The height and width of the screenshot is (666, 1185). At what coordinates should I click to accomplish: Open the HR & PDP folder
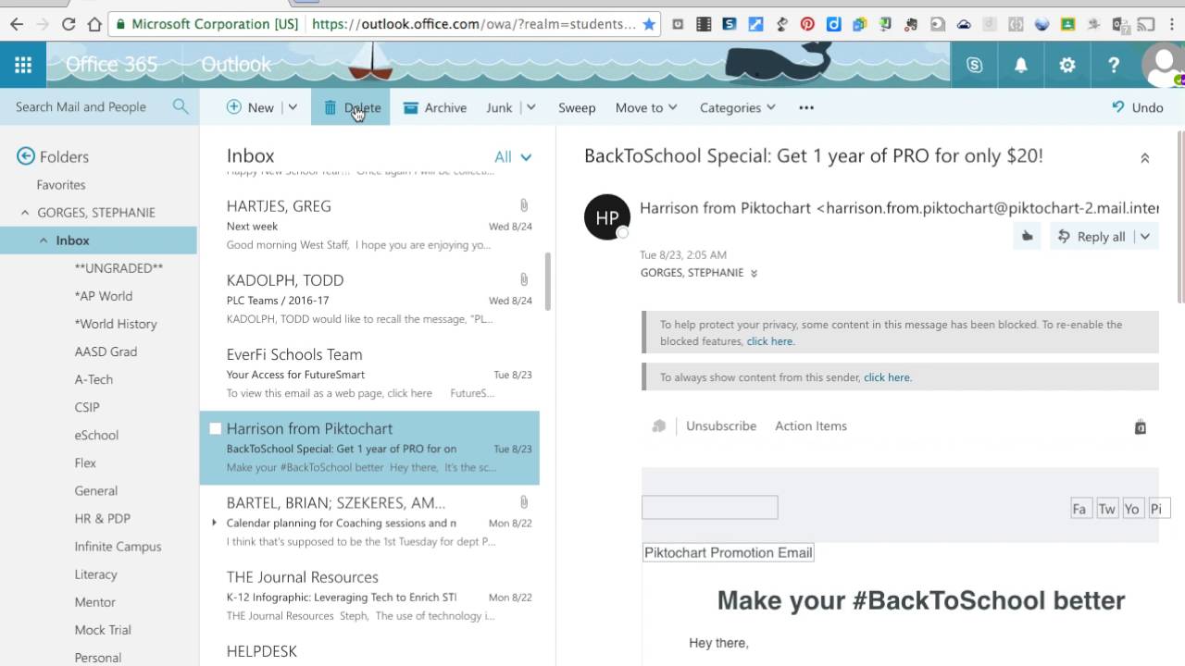(x=102, y=519)
